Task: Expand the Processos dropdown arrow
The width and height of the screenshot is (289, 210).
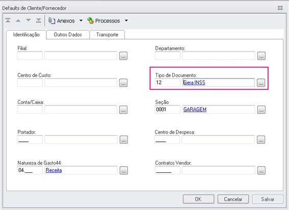Action: click(x=126, y=20)
